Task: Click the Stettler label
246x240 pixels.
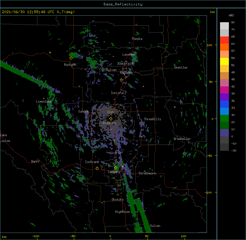Action: point(181,68)
